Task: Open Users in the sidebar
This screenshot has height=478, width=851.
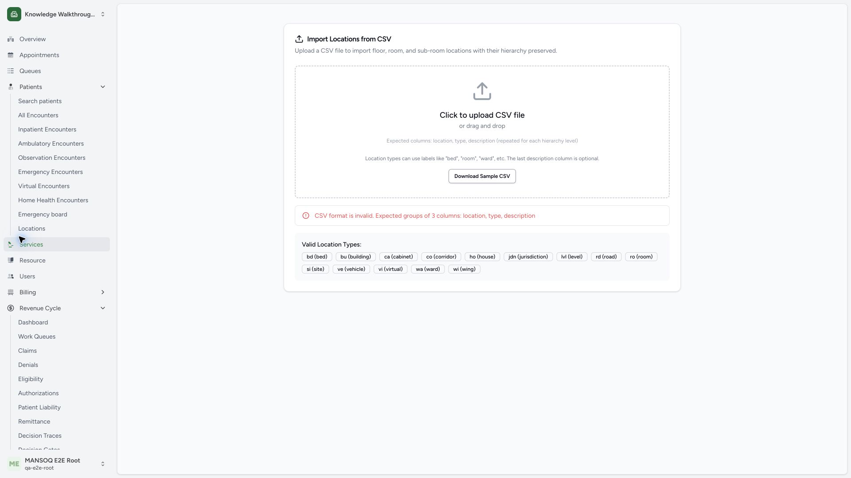Action: (57, 276)
